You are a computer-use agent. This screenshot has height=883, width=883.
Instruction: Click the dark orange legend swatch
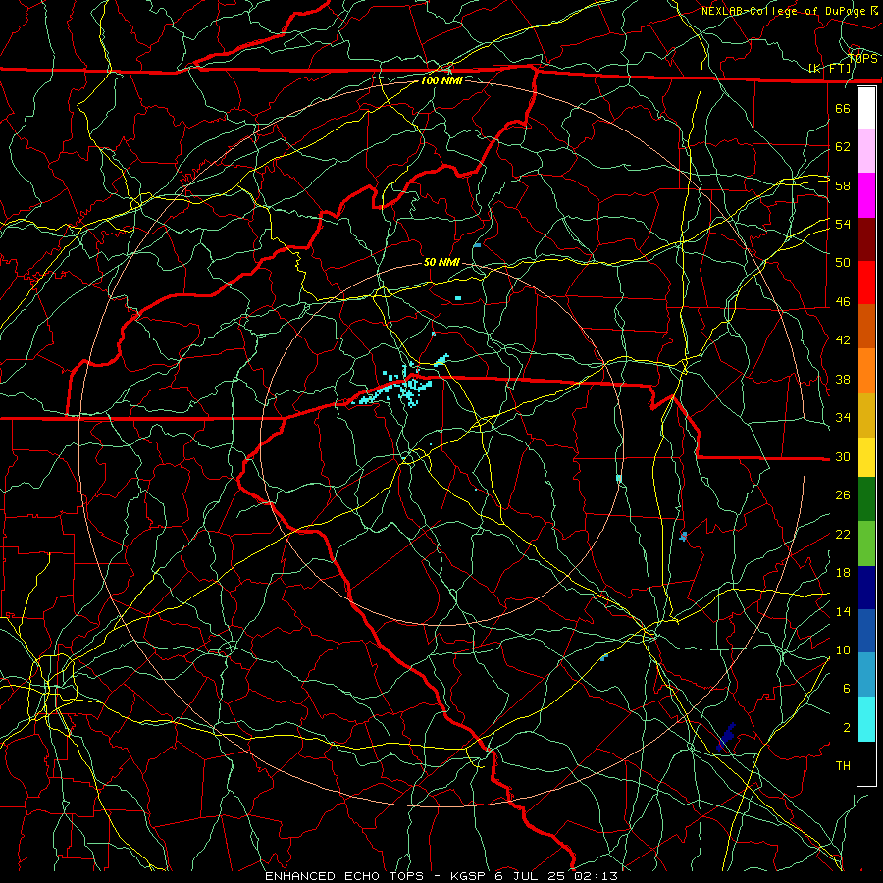pyautogui.click(x=866, y=326)
